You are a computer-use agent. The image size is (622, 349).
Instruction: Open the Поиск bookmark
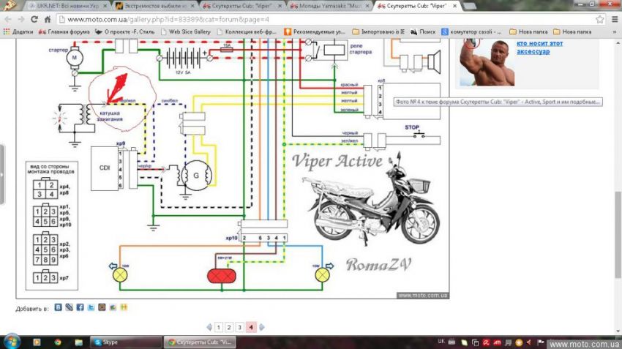pyautogui.click(x=423, y=31)
